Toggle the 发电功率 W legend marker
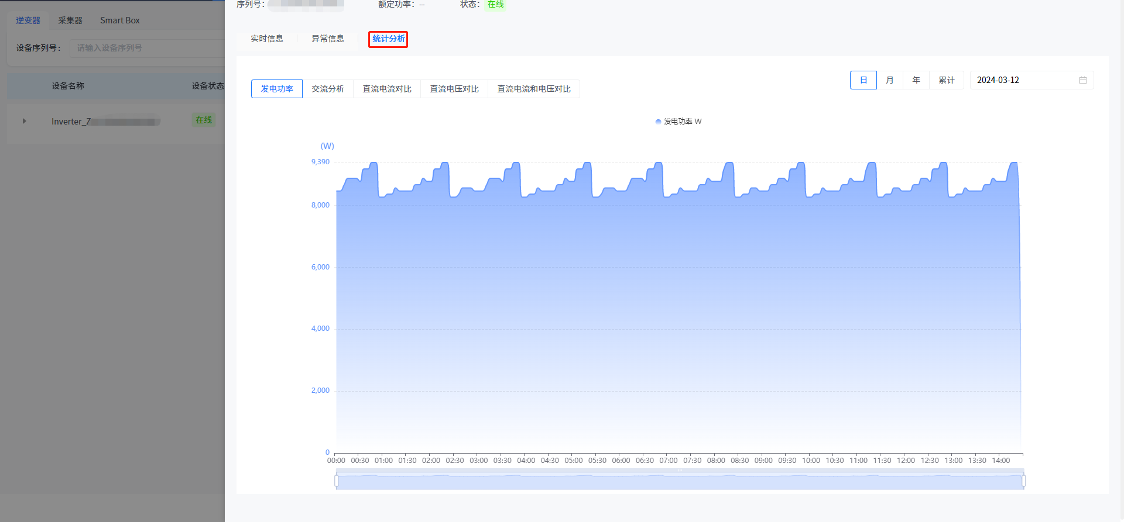Viewport: 1124px width, 522px height. point(659,122)
